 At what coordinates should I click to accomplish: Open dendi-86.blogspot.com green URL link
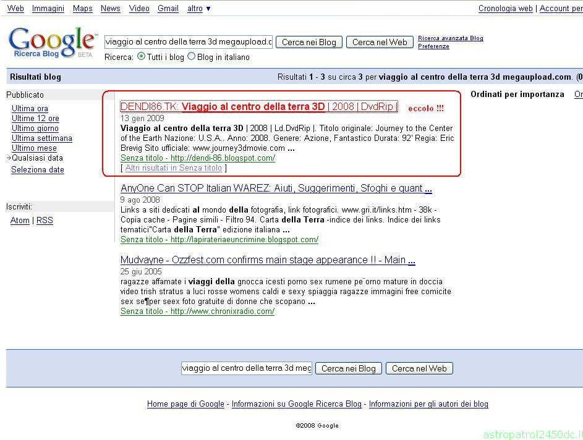click(x=198, y=158)
